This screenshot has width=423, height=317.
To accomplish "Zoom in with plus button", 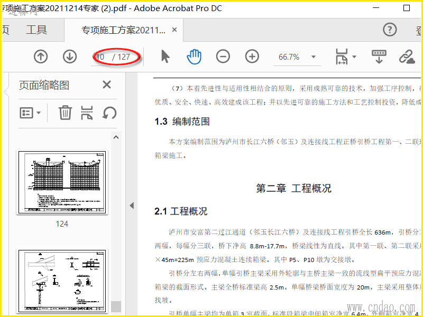I will [x=252, y=57].
